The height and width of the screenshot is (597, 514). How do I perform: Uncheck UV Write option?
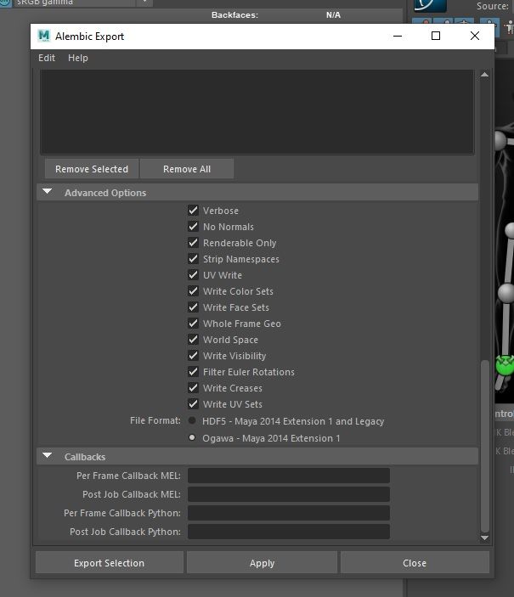[x=193, y=275]
